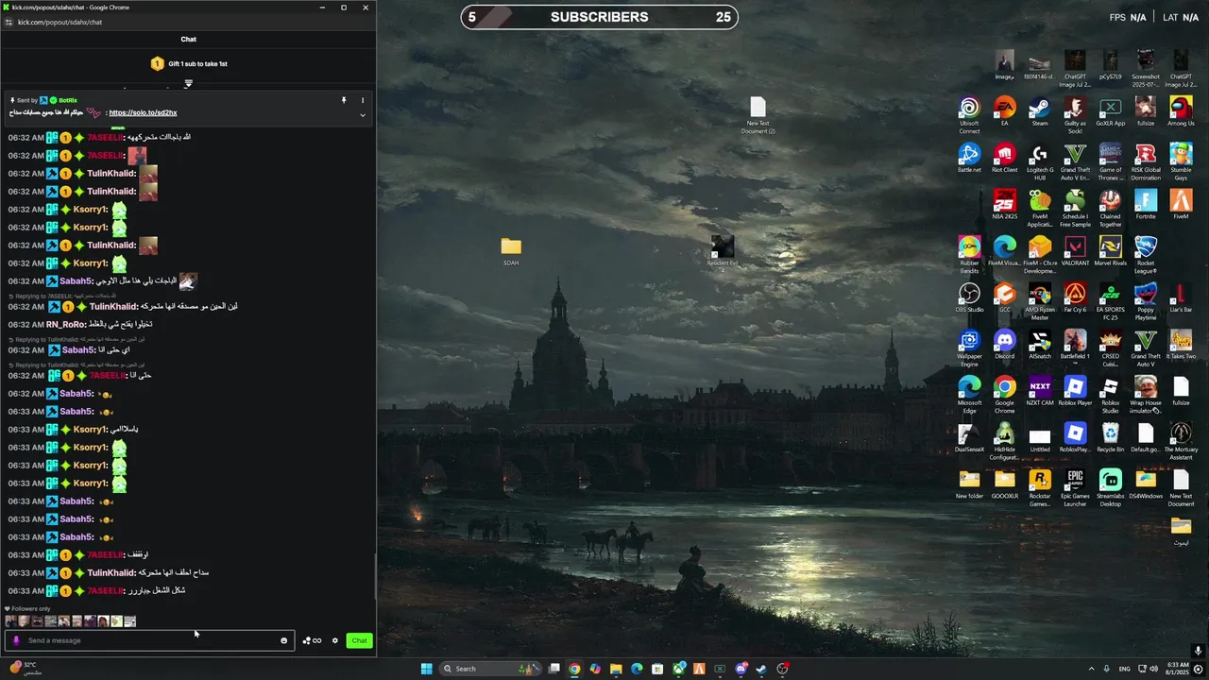Viewport: 1209px width, 680px height.
Task: Select Marvel Rivals desktop icon
Action: tap(1110, 250)
